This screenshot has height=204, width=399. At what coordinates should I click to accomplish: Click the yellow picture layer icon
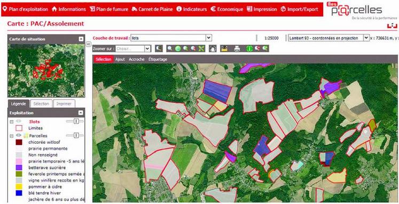pyautogui.click(x=224, y=48)
